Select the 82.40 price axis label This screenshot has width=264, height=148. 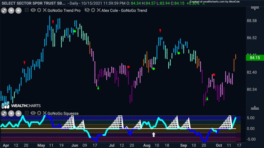click(252, 72)
